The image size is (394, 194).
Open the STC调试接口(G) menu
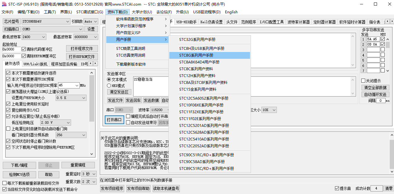[x=90, y=12]
